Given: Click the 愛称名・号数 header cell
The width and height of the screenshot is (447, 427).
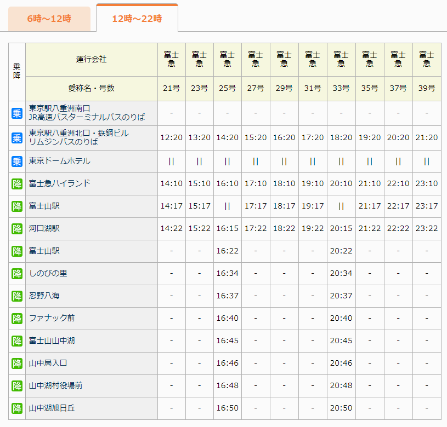Looking at the screenshot, I should point(92,88).
